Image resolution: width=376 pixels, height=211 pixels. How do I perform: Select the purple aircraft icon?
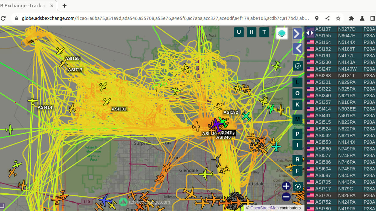[217, 125]
